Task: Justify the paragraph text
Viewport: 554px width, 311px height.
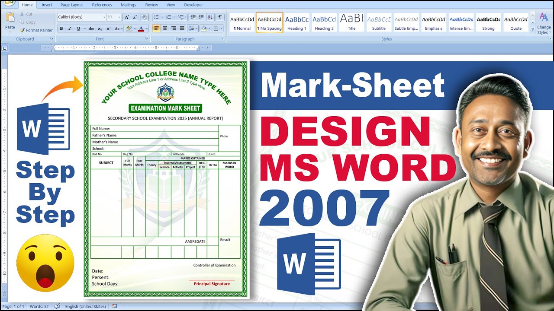Action: point(182,29)
